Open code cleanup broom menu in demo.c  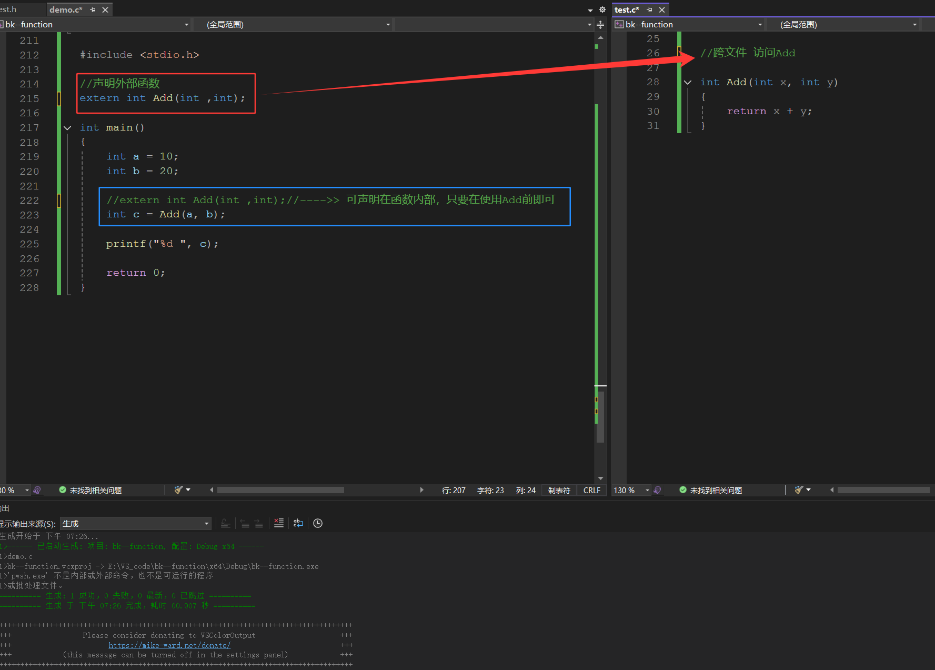click(x=182, y=490)
